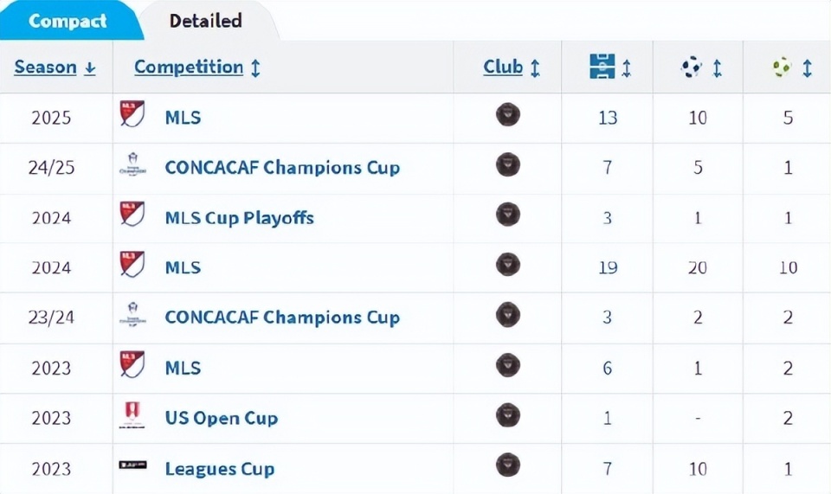
Task: Sort by goals ball icon
Action: pos(692,67)
